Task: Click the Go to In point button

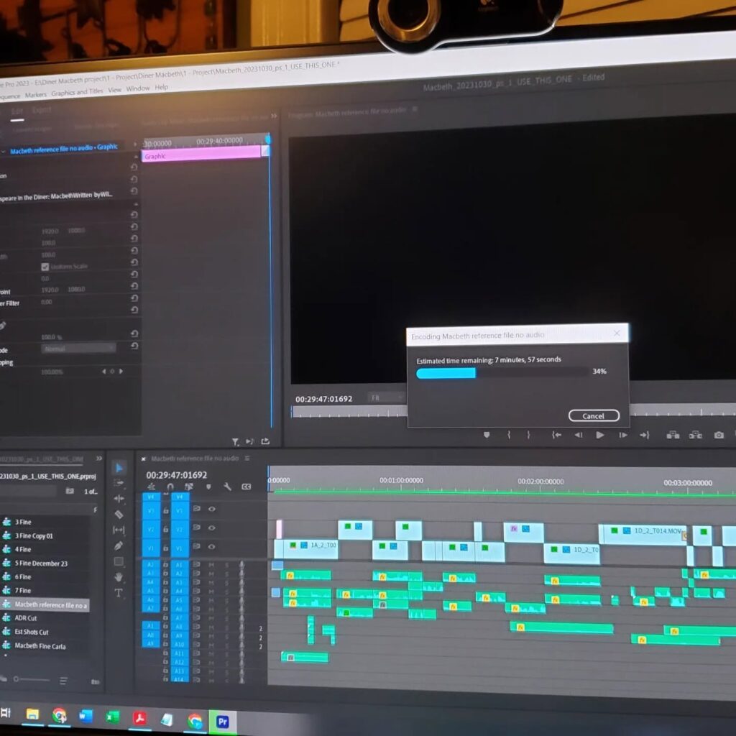Action: [557, 435]
